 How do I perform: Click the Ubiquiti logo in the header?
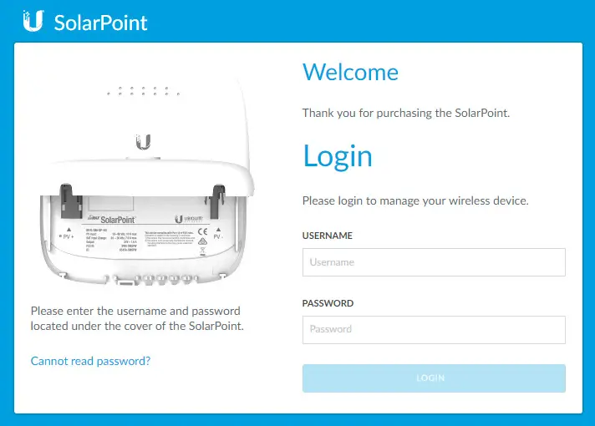(x=33, y=22)
